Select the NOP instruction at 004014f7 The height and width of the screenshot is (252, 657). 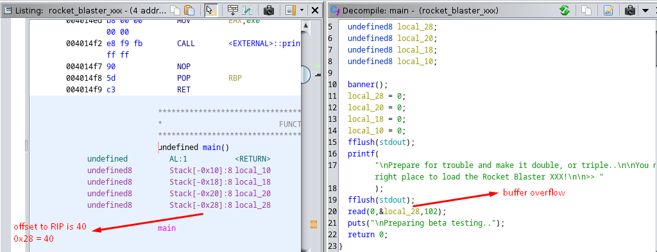point(183,66)
